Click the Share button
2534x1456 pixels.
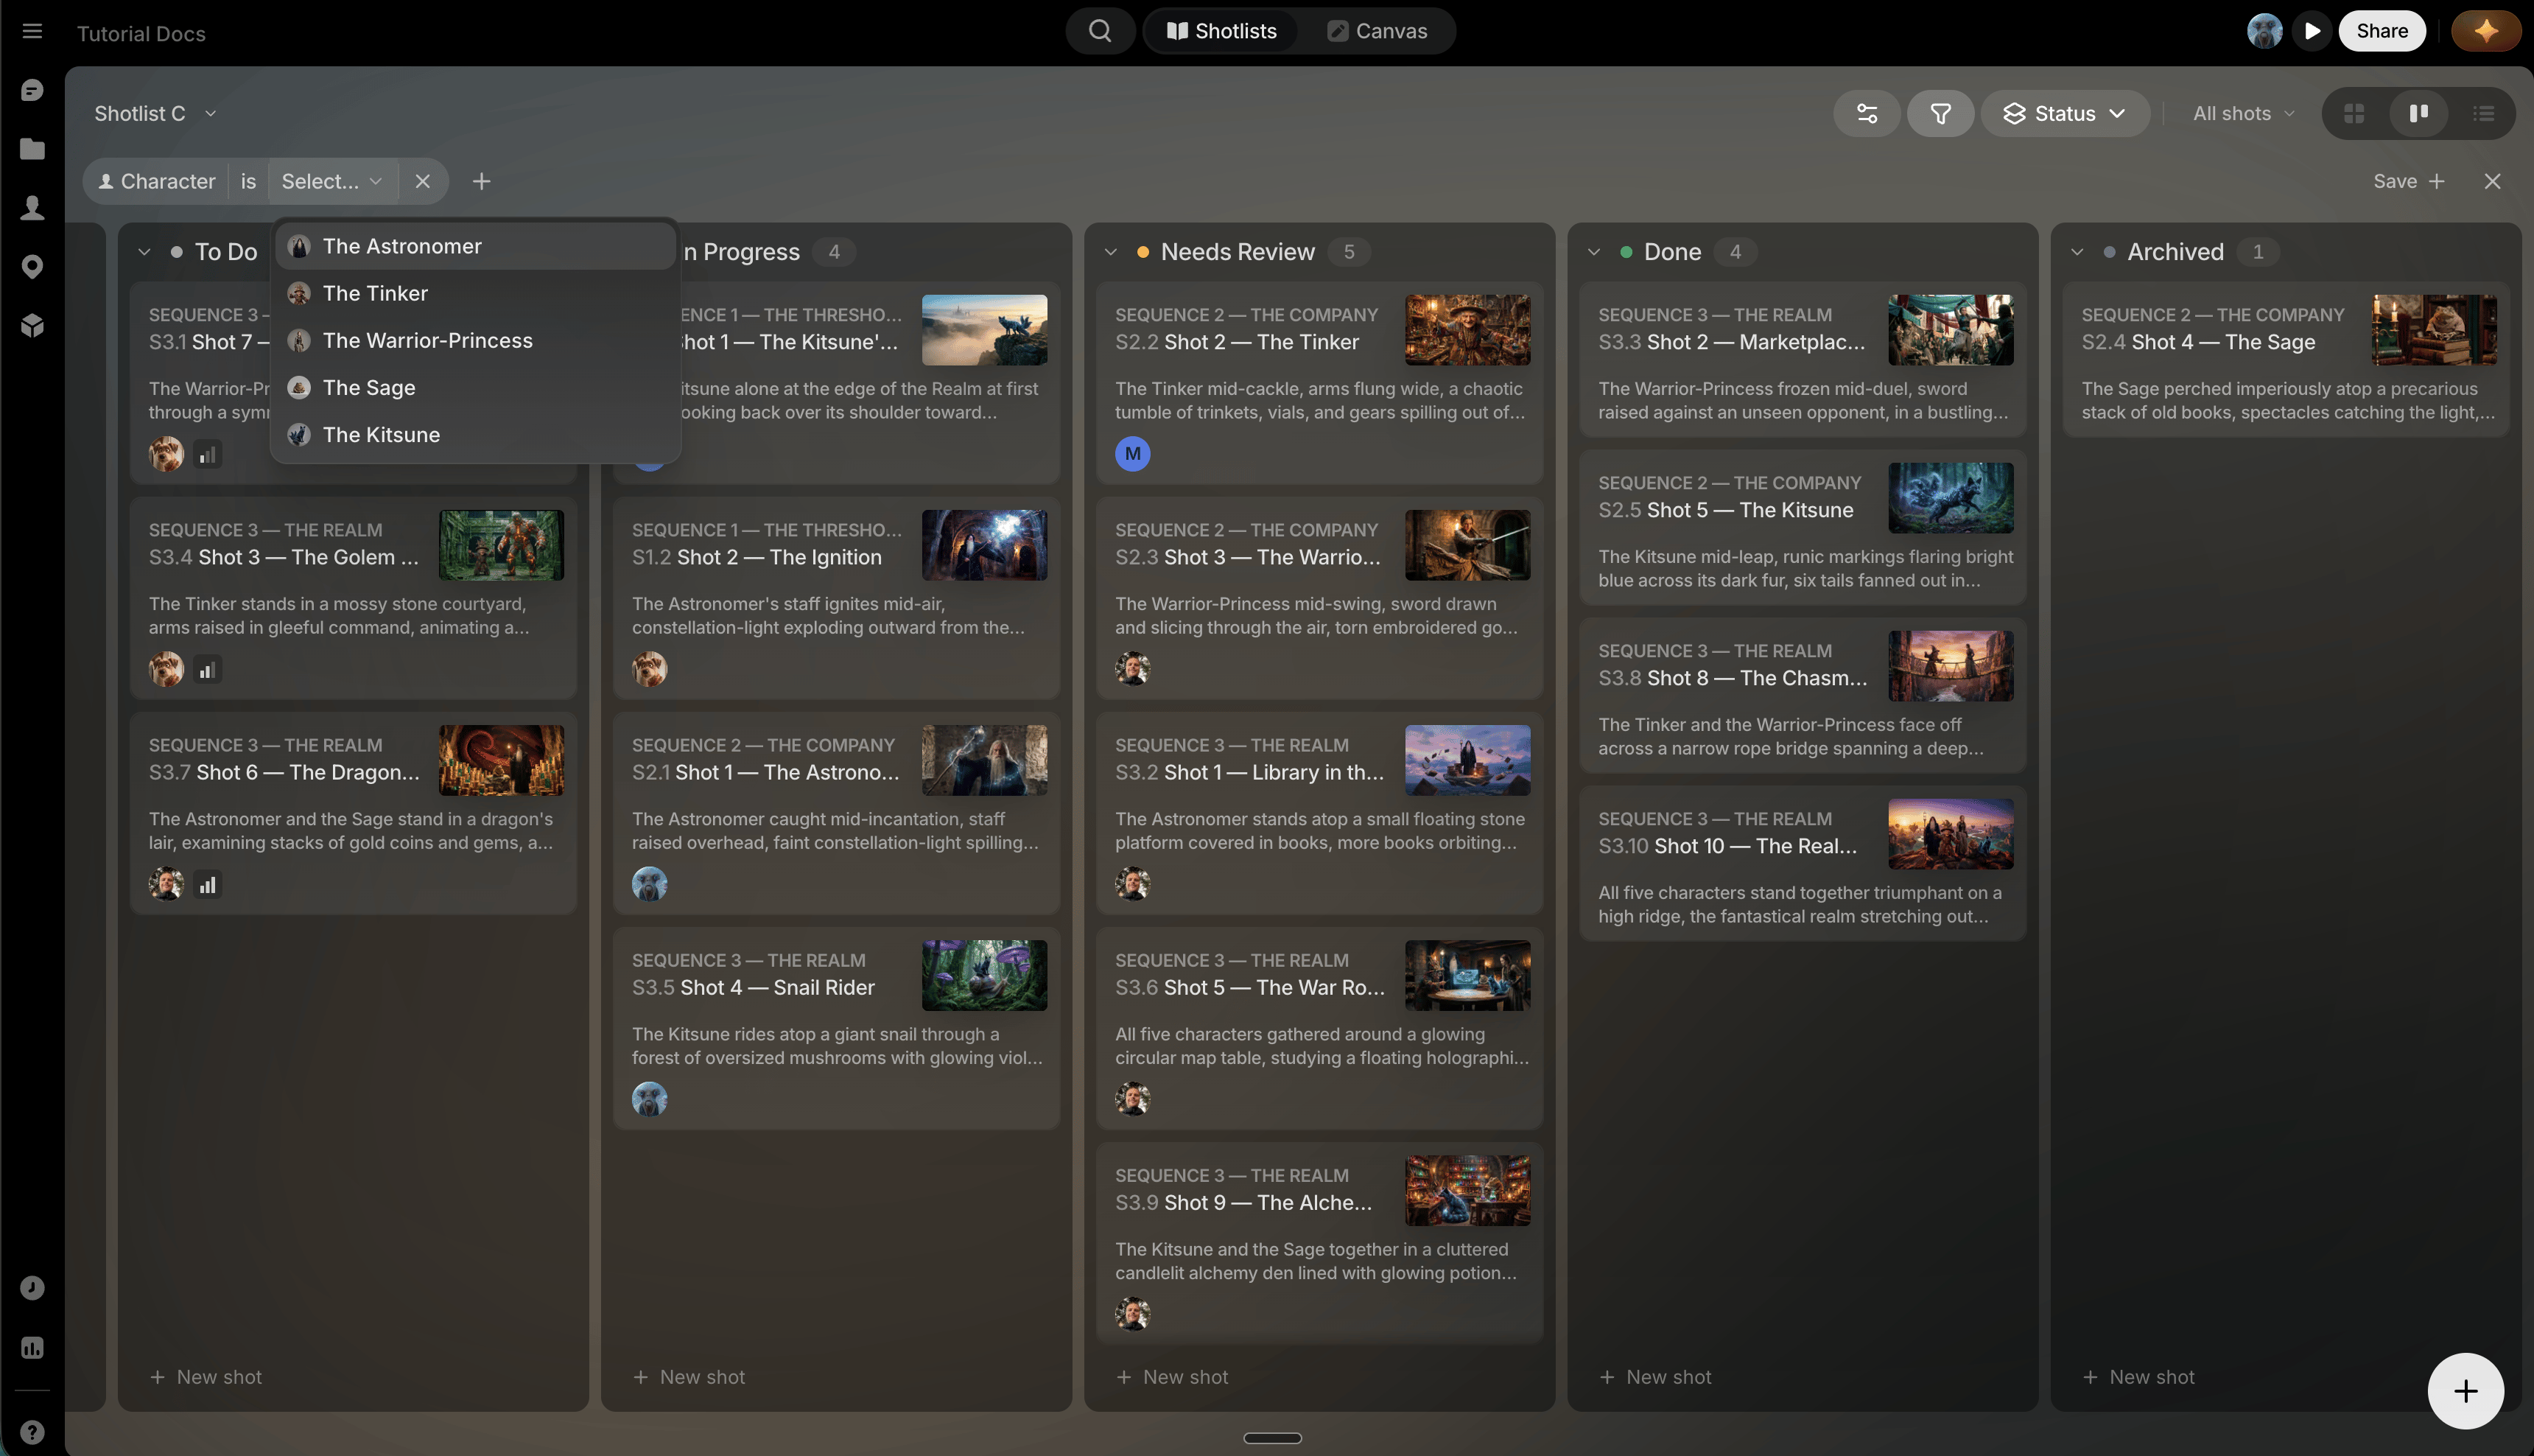coord(2381,31)
